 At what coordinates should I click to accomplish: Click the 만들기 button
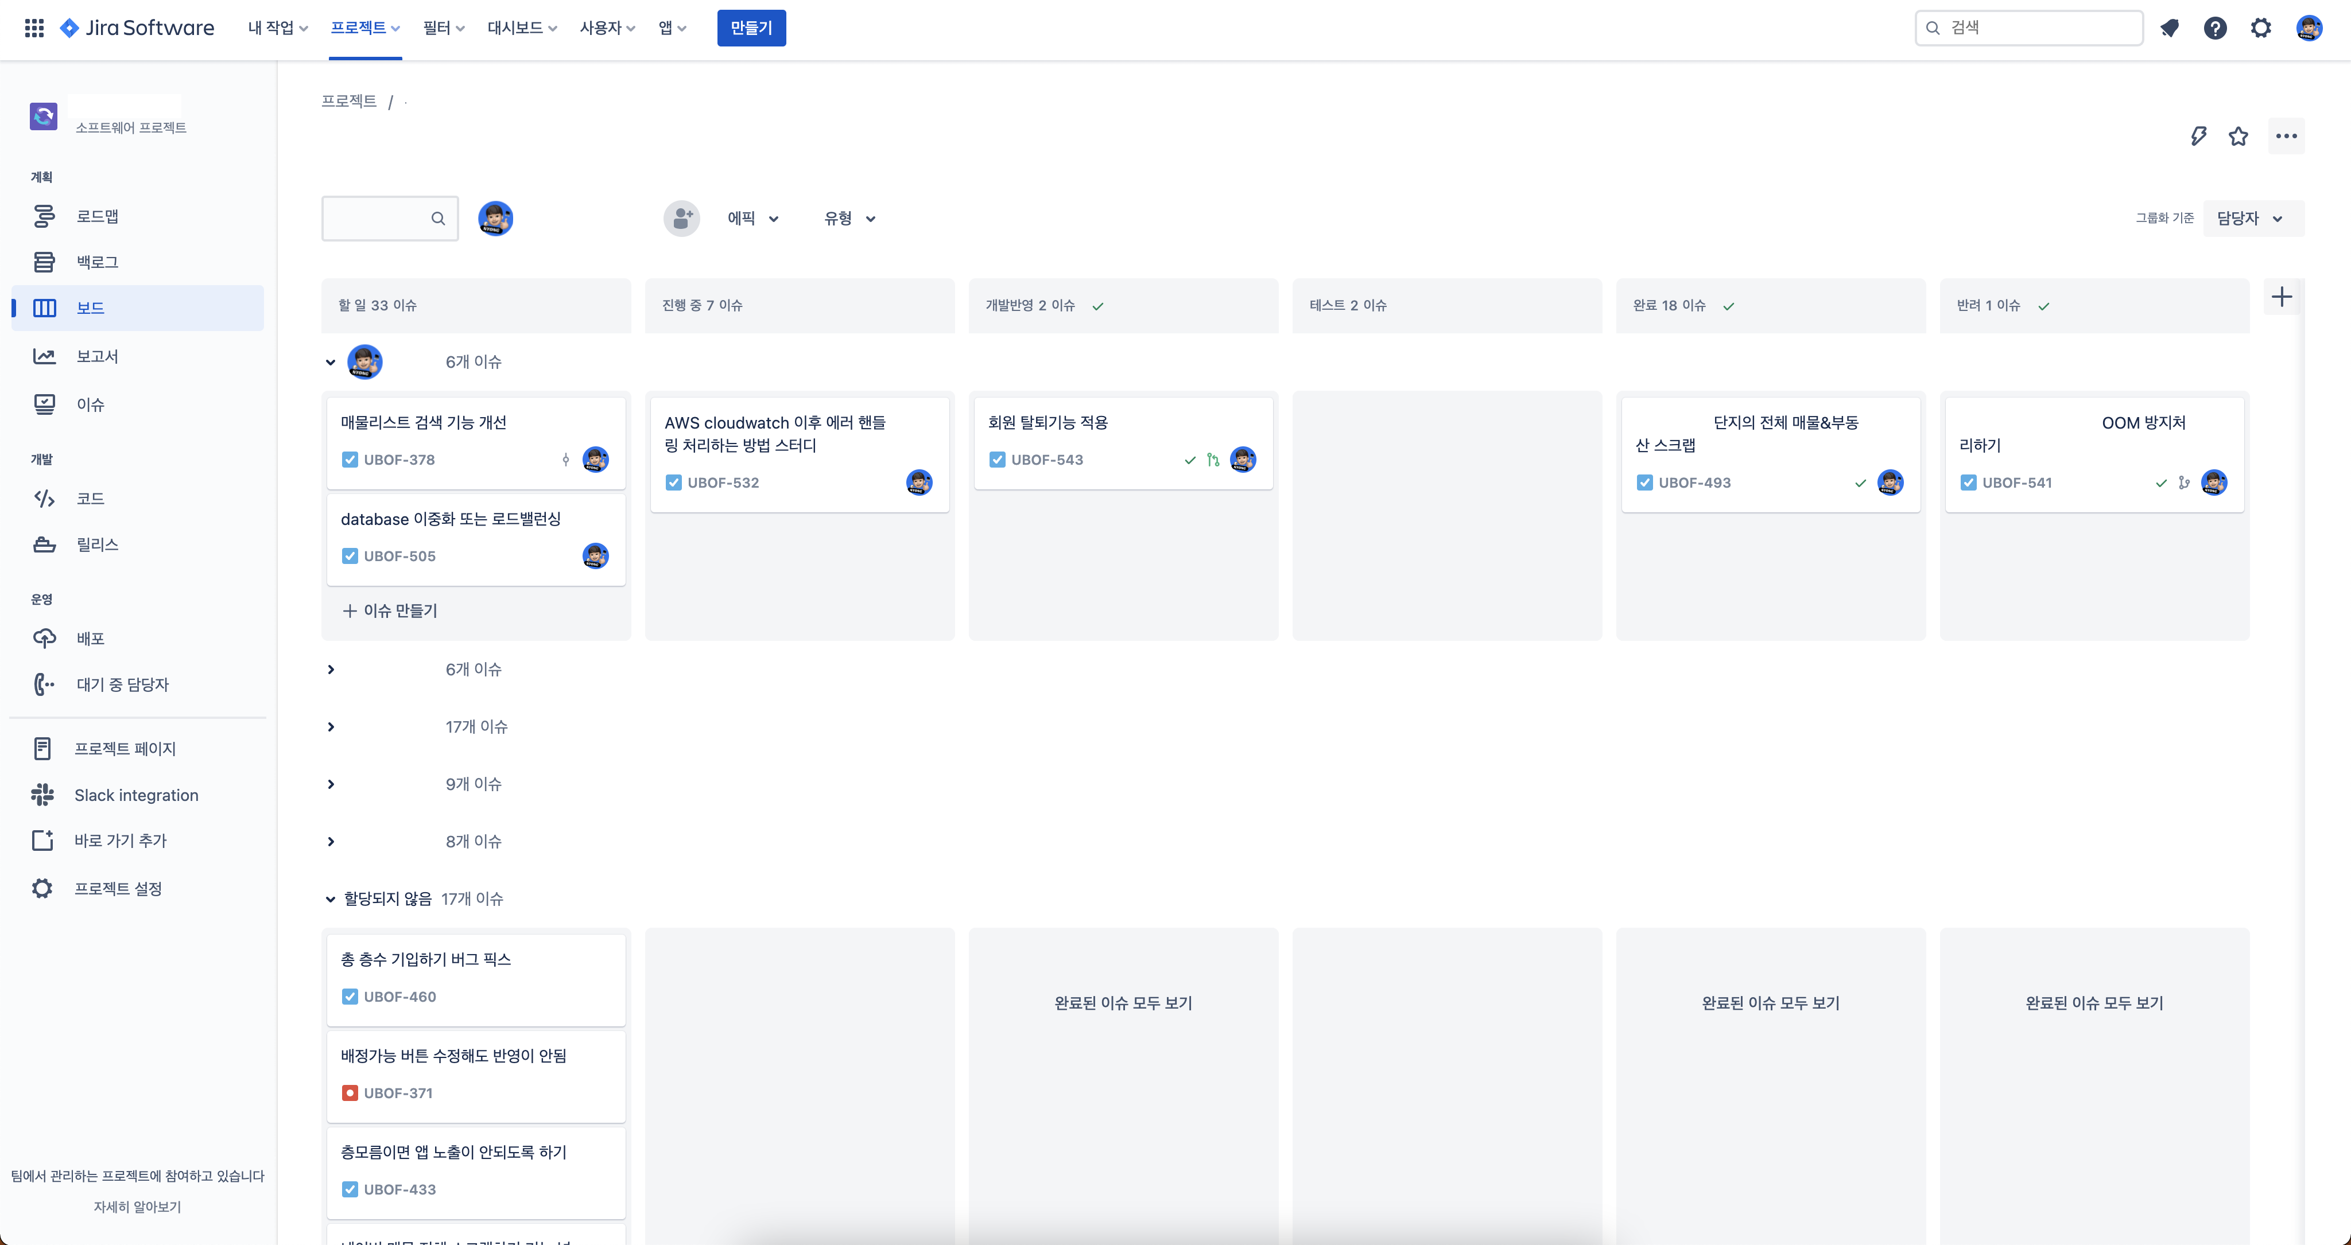[750, 28]
